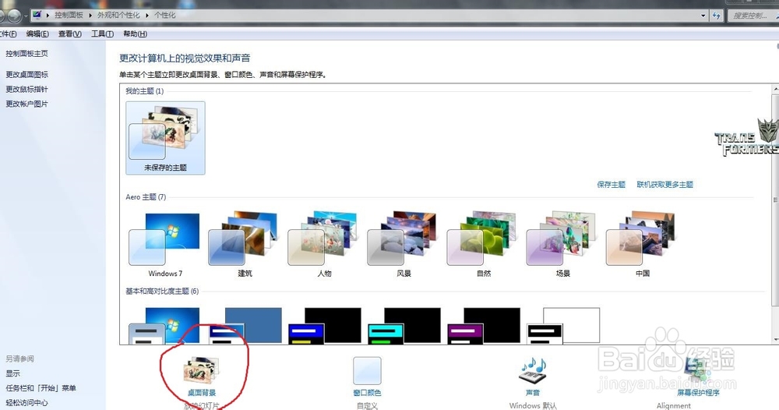Choose the 自然 nature theme
779x410 pixels.
coord(483,245)
